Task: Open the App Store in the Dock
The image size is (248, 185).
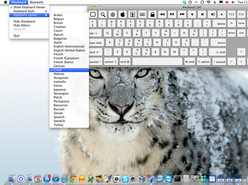Action: 47,179
